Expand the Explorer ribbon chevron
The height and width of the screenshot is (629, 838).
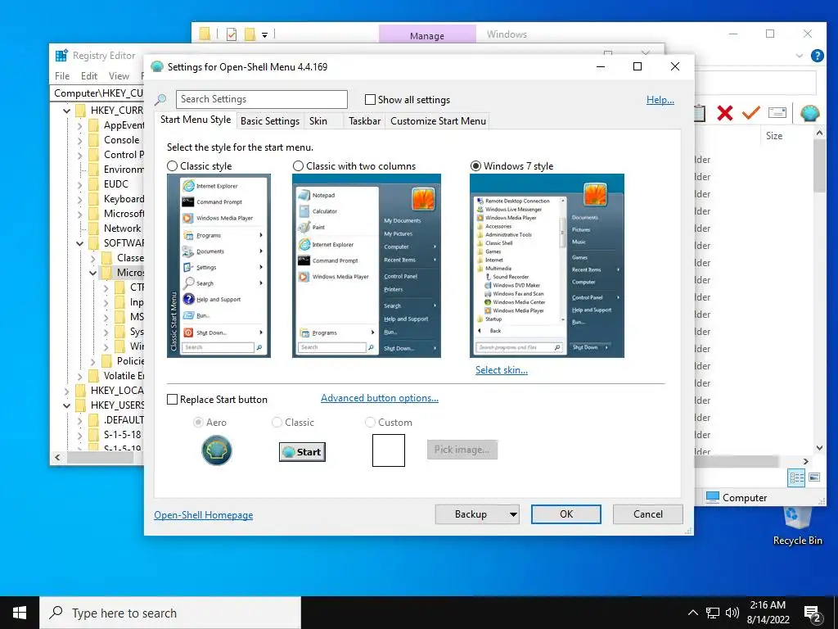click(x=800, y=55)
